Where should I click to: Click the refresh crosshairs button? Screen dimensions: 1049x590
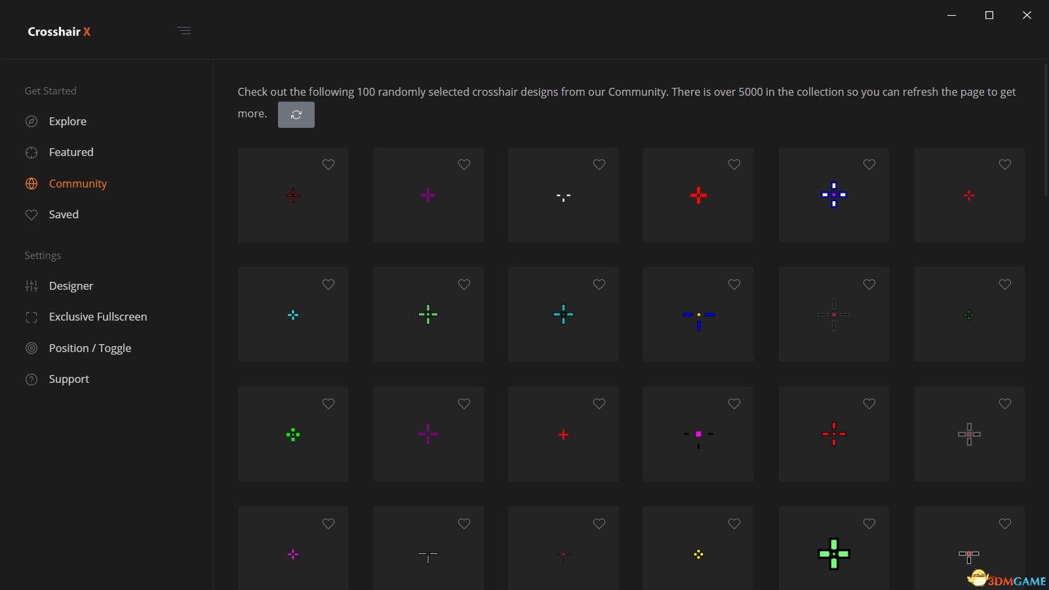[296, 115]
